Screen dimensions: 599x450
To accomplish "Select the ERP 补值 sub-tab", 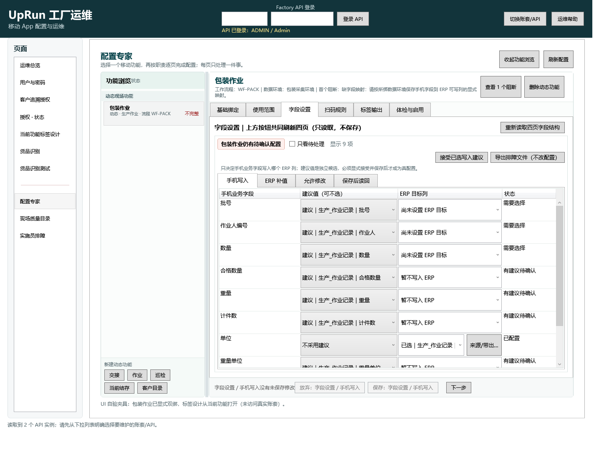I will 276,181.
